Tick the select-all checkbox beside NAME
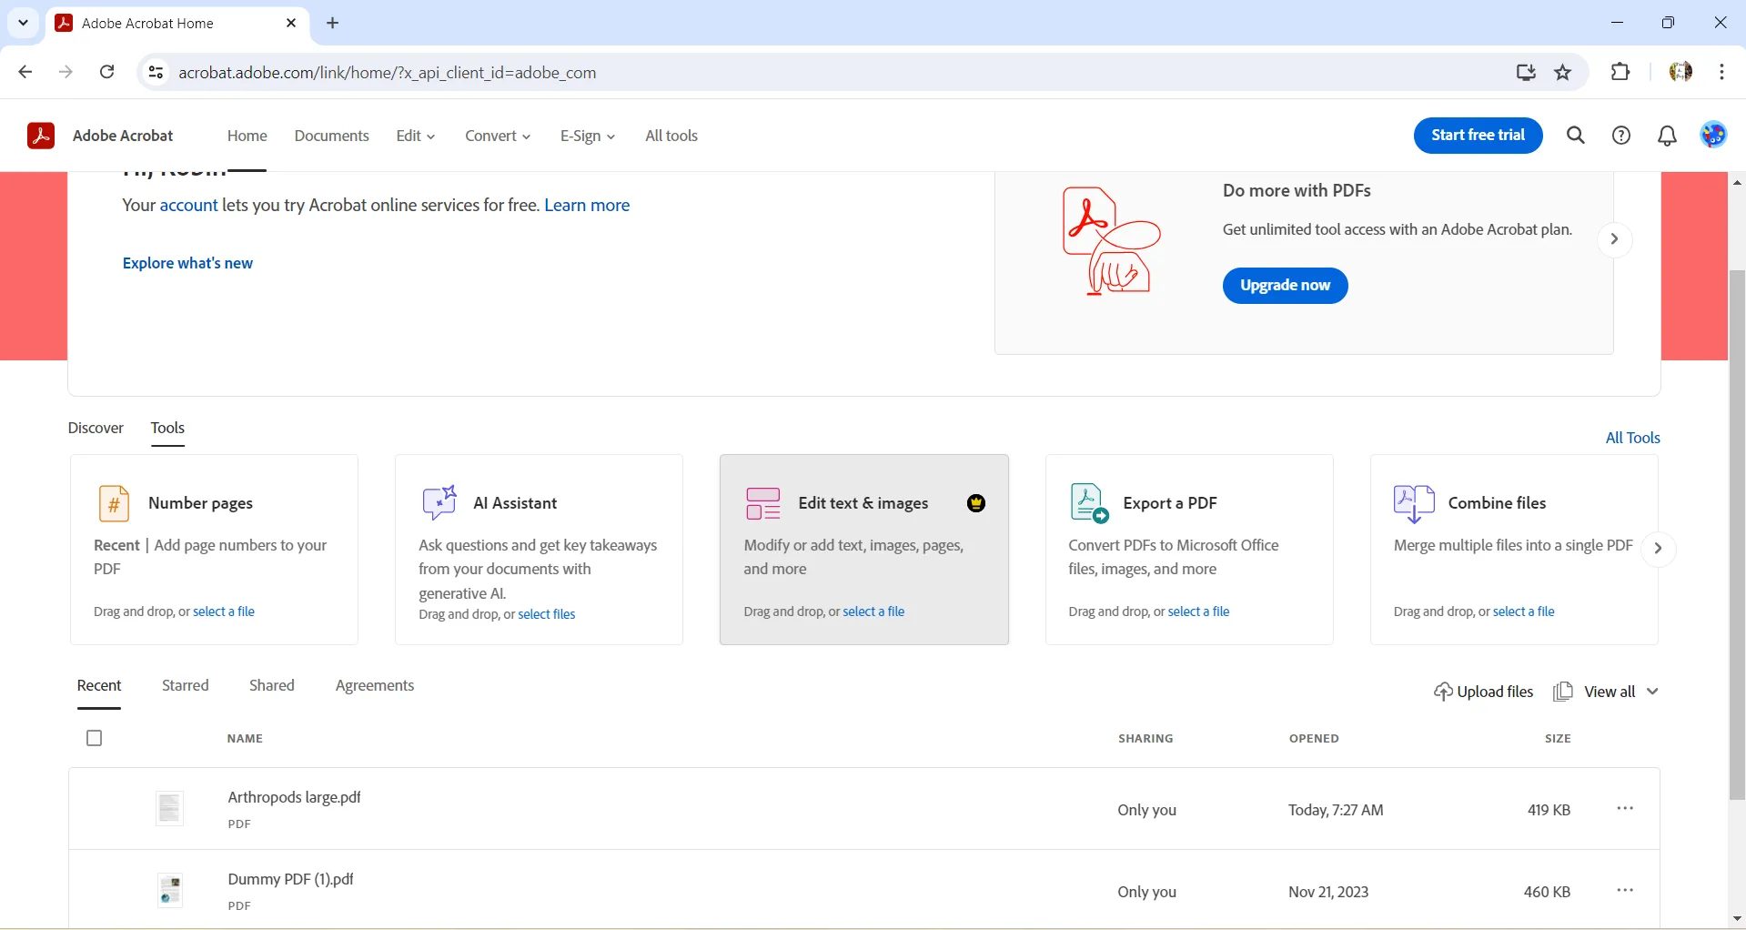Image resolution: width=1746 pixels, height=930 pixels. (x=95, y=738)
